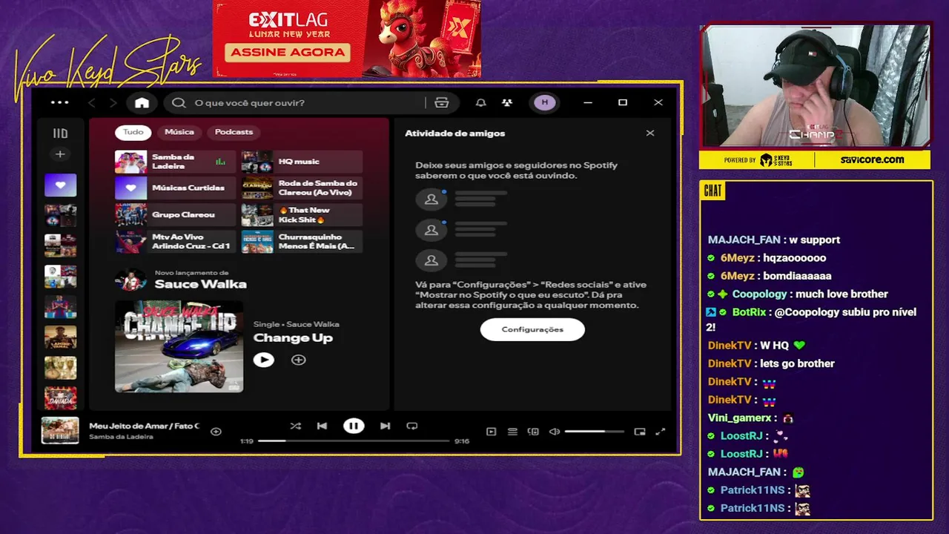949x534 pixels.
Task: Open 'Churrasquinho Menos É Mais' tile
Action: point(302,242)
